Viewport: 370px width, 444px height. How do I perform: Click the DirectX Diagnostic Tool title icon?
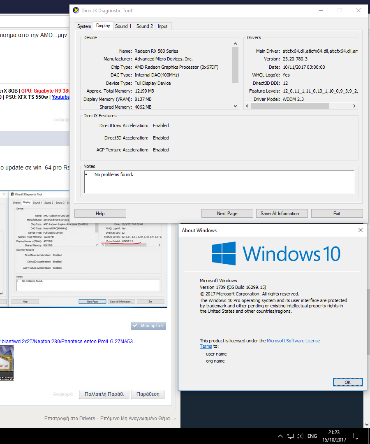[x=76, y=10]
